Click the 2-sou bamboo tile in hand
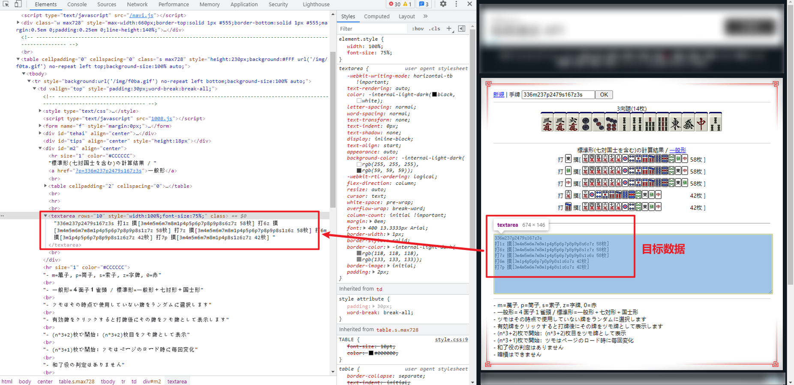The height and width of the screenshot is (385, 794). pos(624,122)
